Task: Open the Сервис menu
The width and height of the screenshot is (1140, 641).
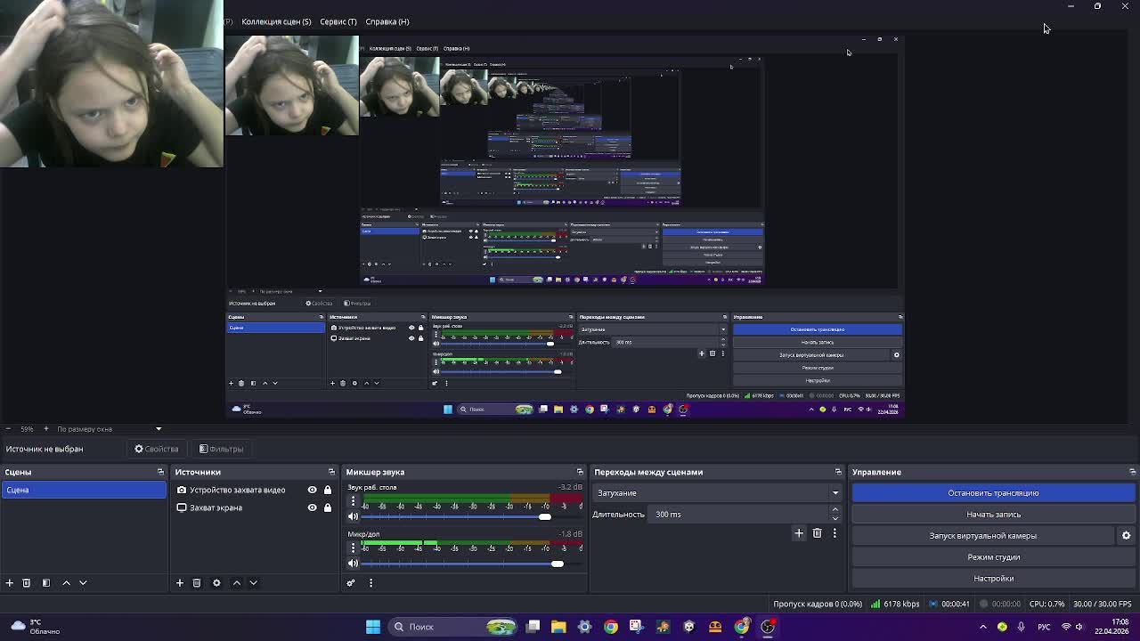Action: (x=338, y=21)
